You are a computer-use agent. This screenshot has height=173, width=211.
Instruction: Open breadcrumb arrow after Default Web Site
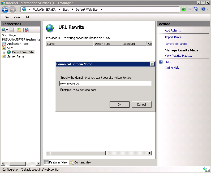tap(101, 9)
